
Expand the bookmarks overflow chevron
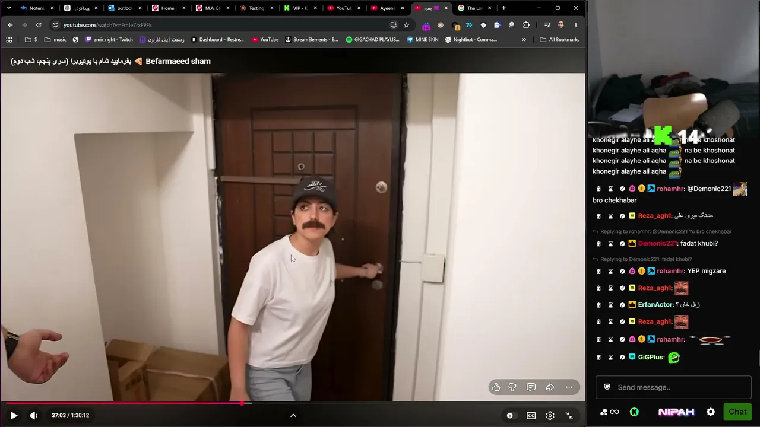click(x=524, y=40)
